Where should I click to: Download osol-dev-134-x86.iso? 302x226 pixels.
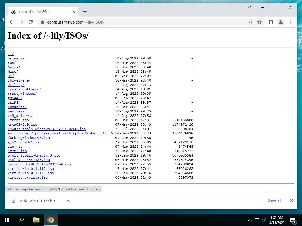coord(29,160)
